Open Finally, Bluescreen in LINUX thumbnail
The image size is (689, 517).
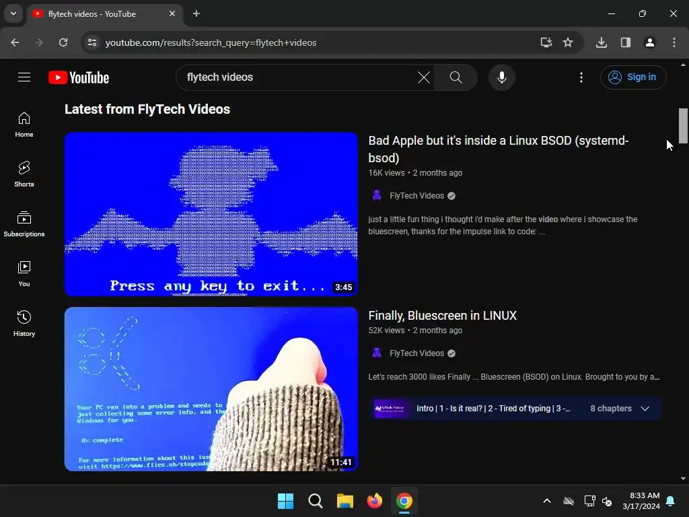tap(211, 389)
